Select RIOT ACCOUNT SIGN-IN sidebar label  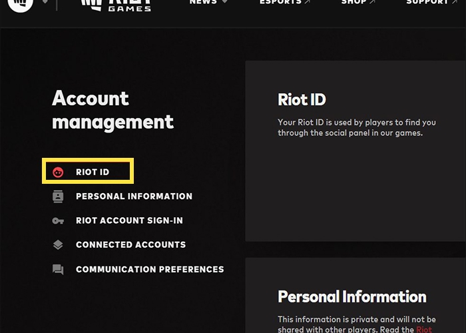pyautogui.click(x=129, y=220)
